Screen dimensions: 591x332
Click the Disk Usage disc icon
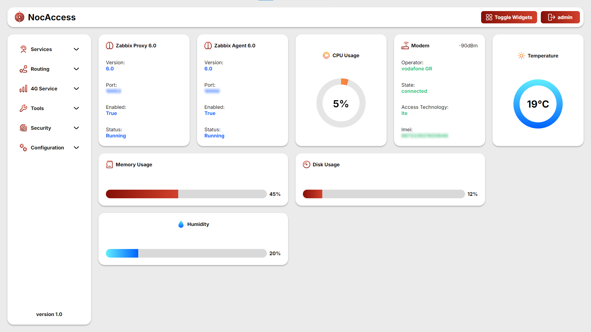point(307,164)
